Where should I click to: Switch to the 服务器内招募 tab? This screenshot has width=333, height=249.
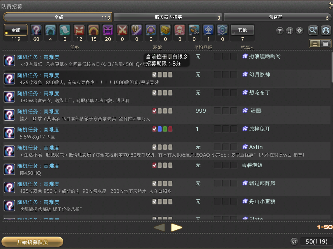(168, 17)
